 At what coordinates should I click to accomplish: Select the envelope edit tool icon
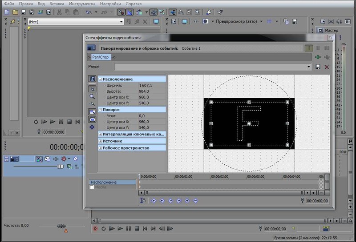point(181,12)
